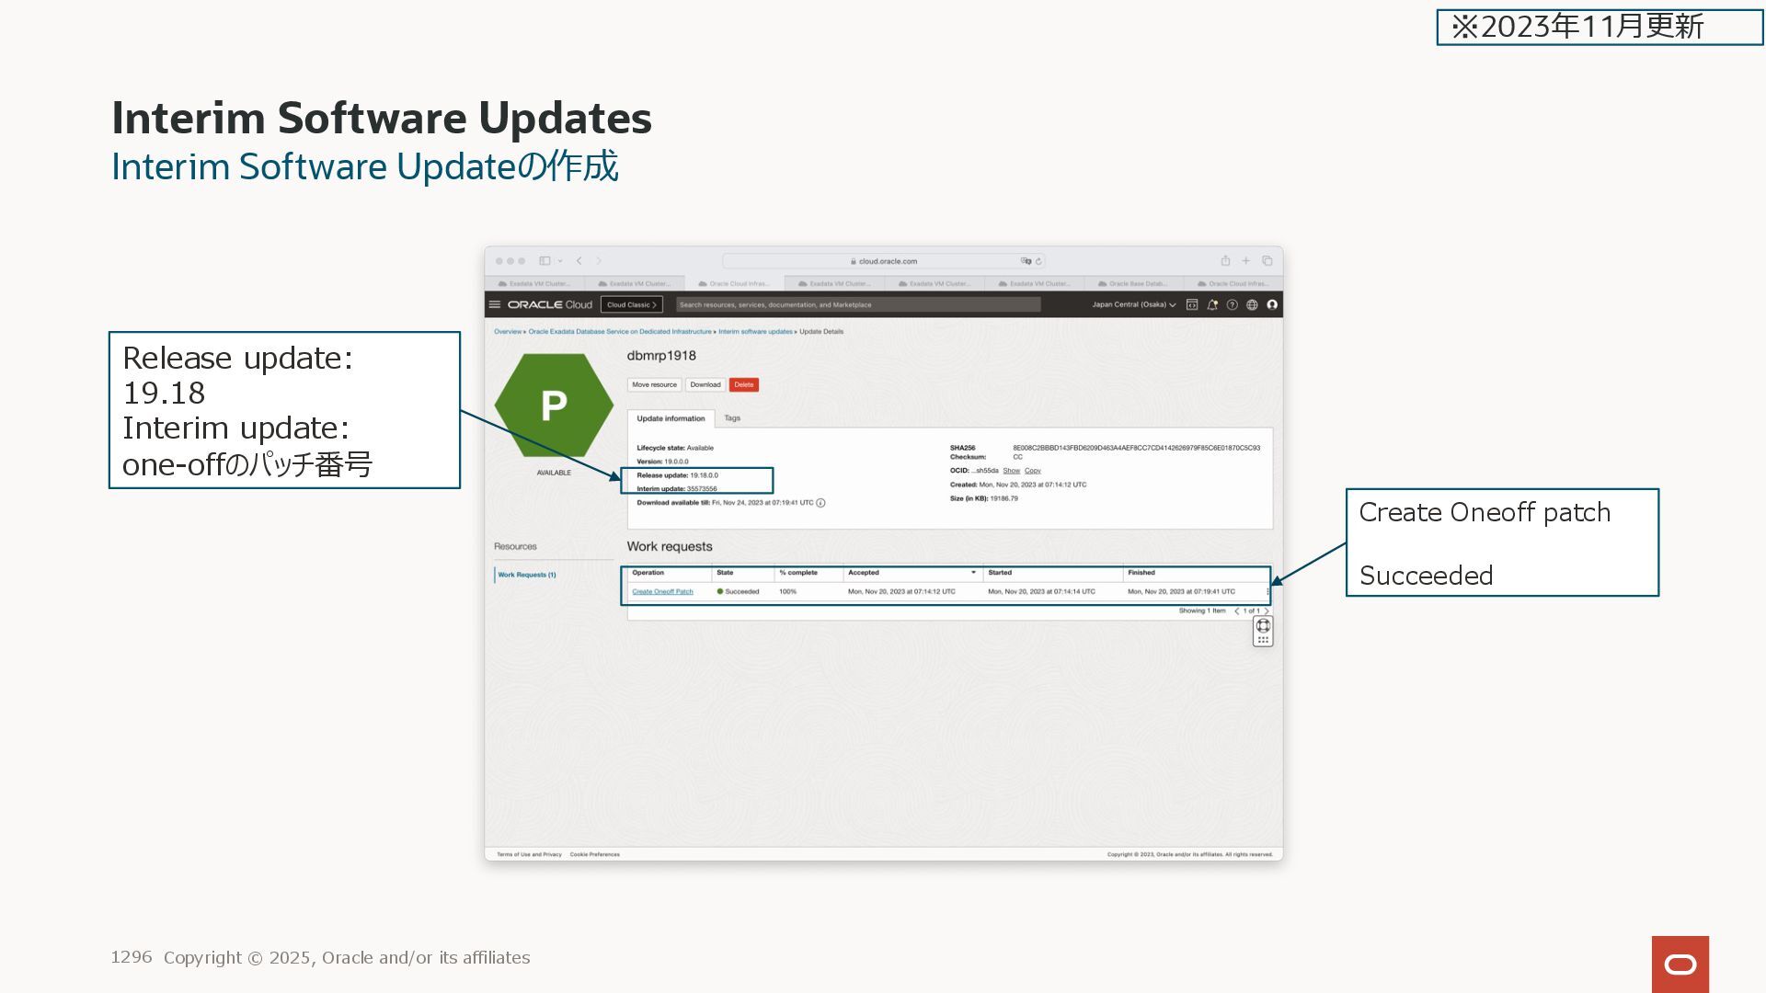Open the Create Oneoff Patch link

click(x=662, y=592)
